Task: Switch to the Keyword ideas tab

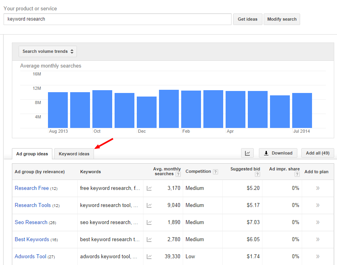Action: 73,153
